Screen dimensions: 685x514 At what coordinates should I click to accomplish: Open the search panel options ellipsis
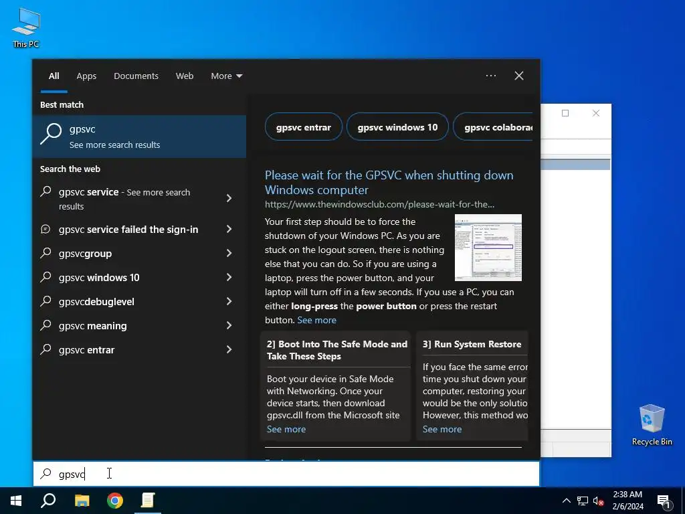tap(490, 76)
